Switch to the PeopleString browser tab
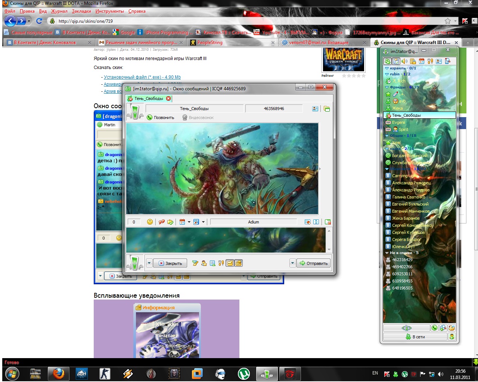Image resolution: width=478 pixels, height=382 pixels. coord(233,43)
